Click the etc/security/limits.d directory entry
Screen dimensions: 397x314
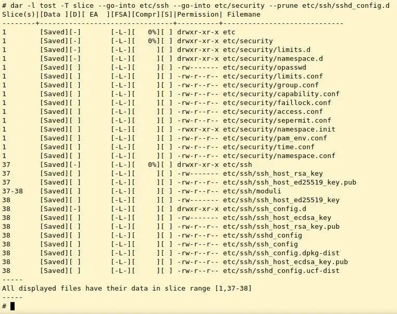pos(267,50)
